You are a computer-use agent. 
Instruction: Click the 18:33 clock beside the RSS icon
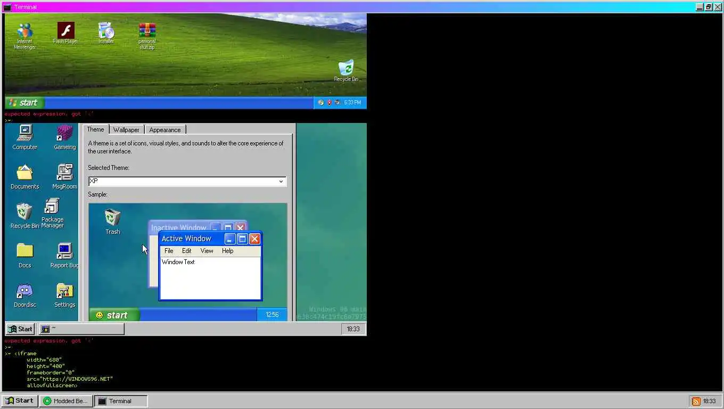coord(709,401)
